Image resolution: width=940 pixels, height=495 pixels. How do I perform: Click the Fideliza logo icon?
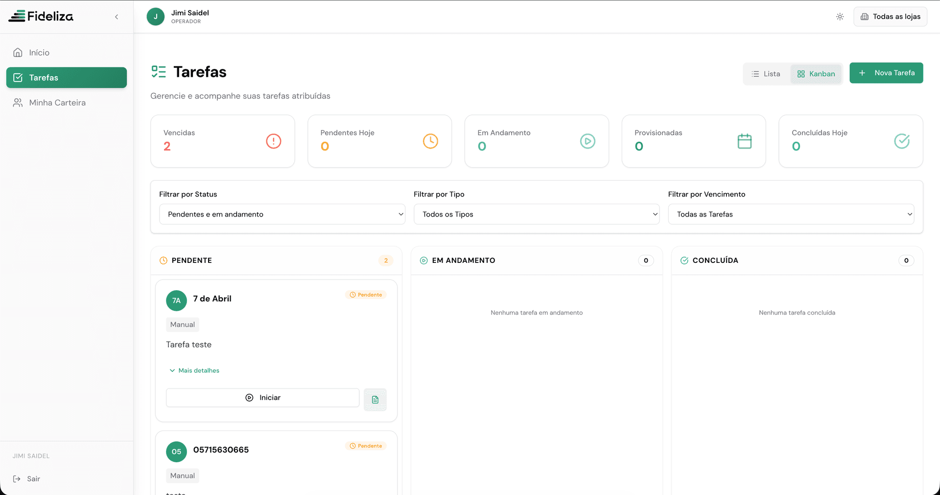[x=18, y=16]
